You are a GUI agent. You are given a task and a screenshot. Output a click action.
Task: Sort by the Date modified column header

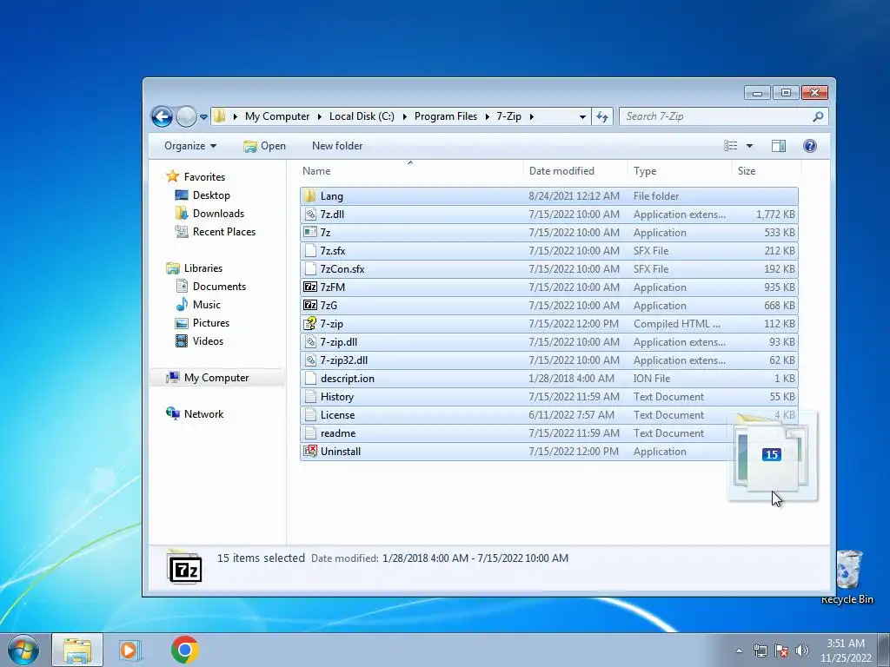[575, 171]
